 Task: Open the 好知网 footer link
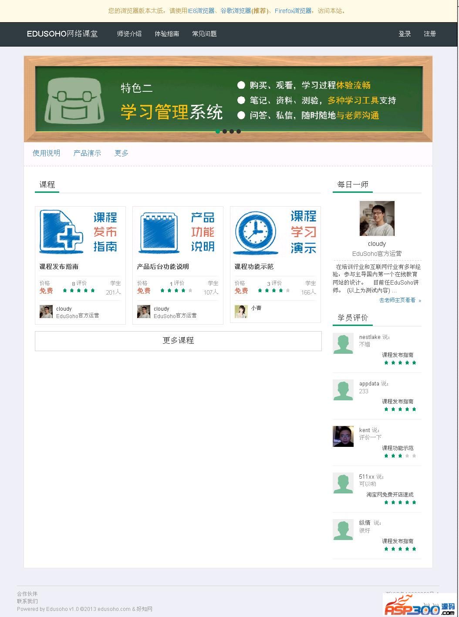tap(145, 609)
